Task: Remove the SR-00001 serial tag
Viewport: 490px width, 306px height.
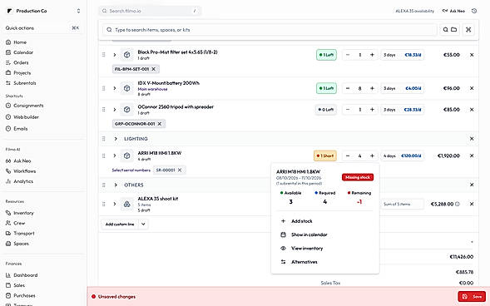Action: [x=180, y=170]
